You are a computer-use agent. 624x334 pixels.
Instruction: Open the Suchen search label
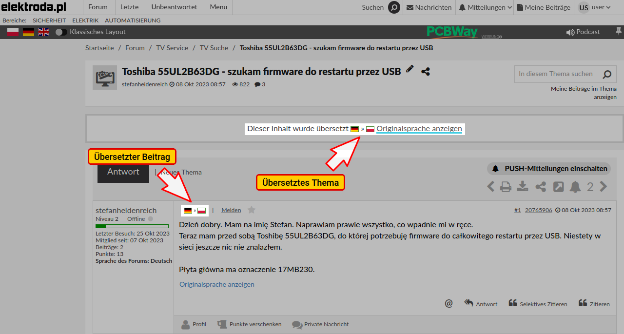(x=373, y=7)
